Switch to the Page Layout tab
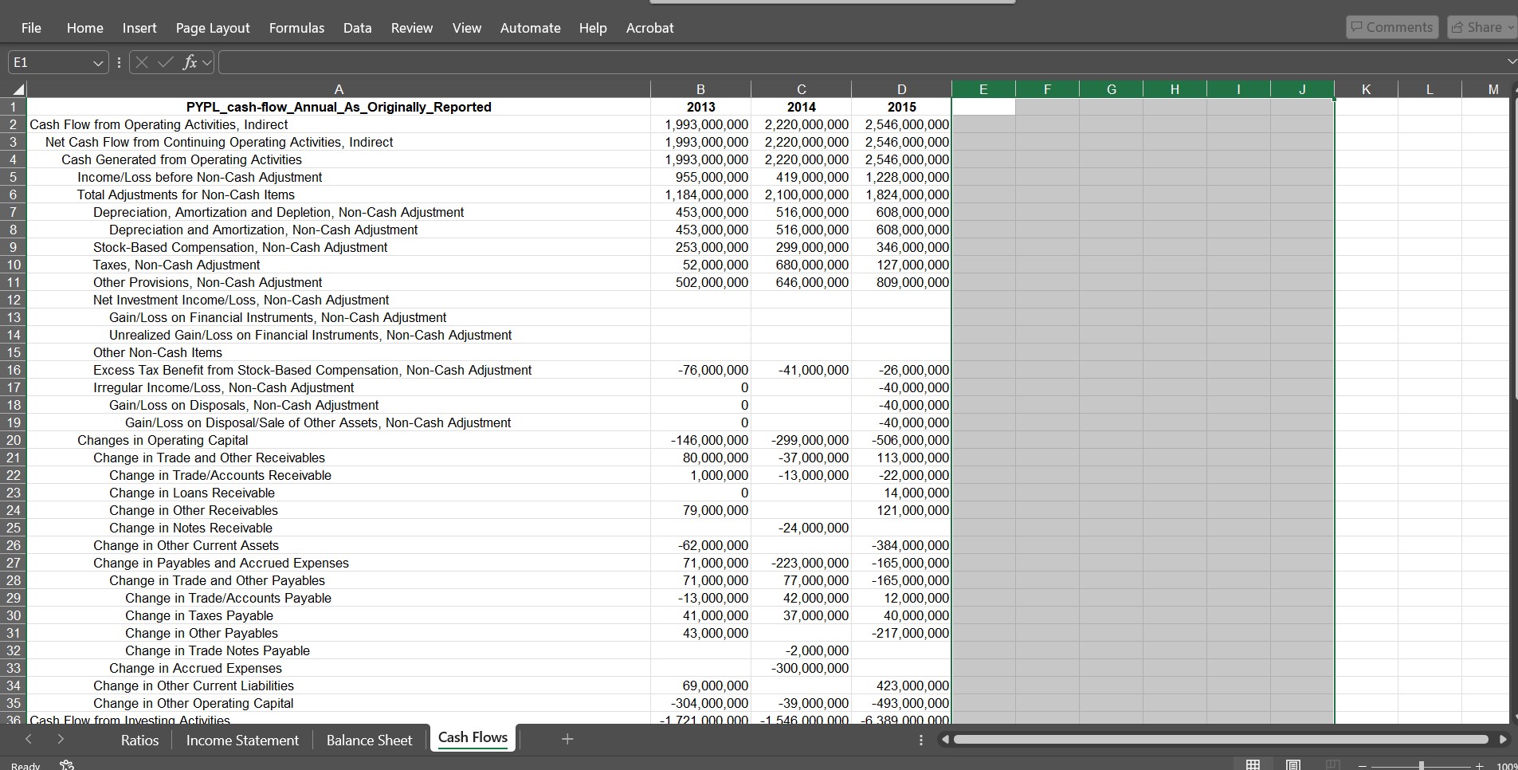Screen dimensions: 1518x770 tap(213, 28)
